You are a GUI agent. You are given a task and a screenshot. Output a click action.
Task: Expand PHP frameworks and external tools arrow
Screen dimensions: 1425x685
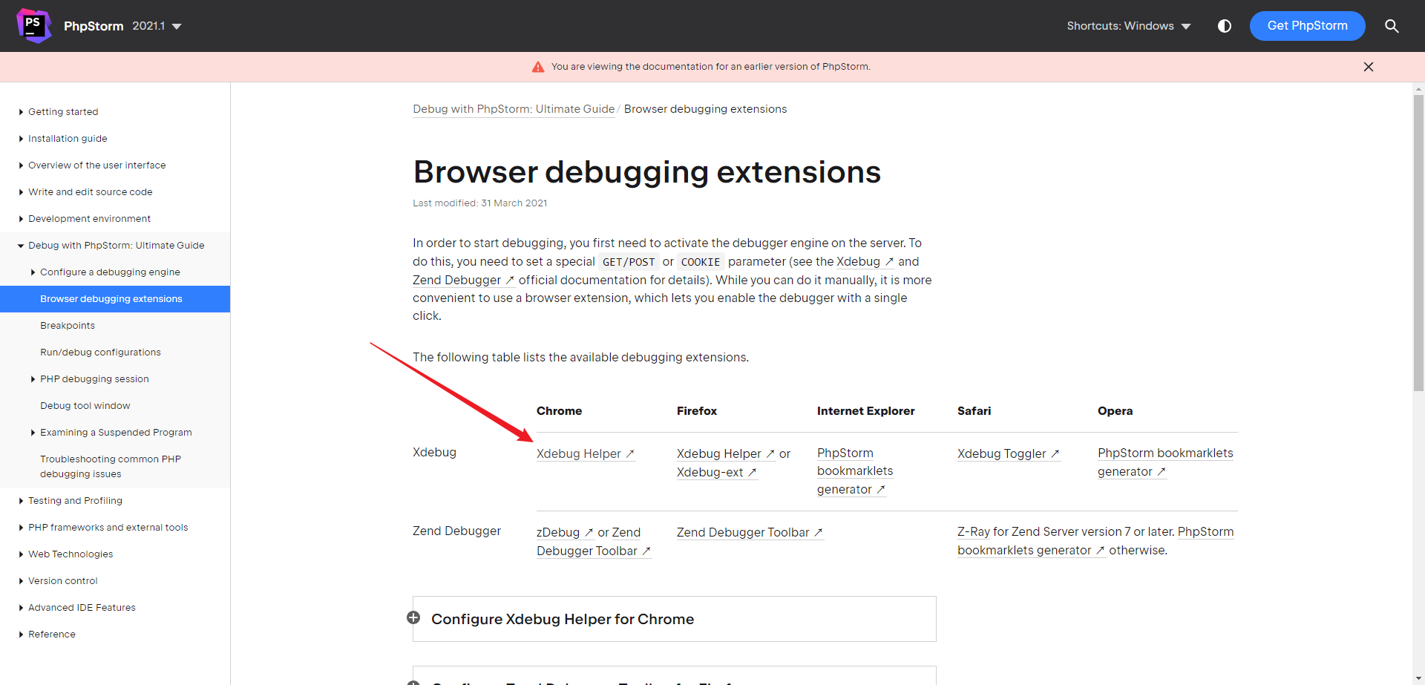click(21, 528)
